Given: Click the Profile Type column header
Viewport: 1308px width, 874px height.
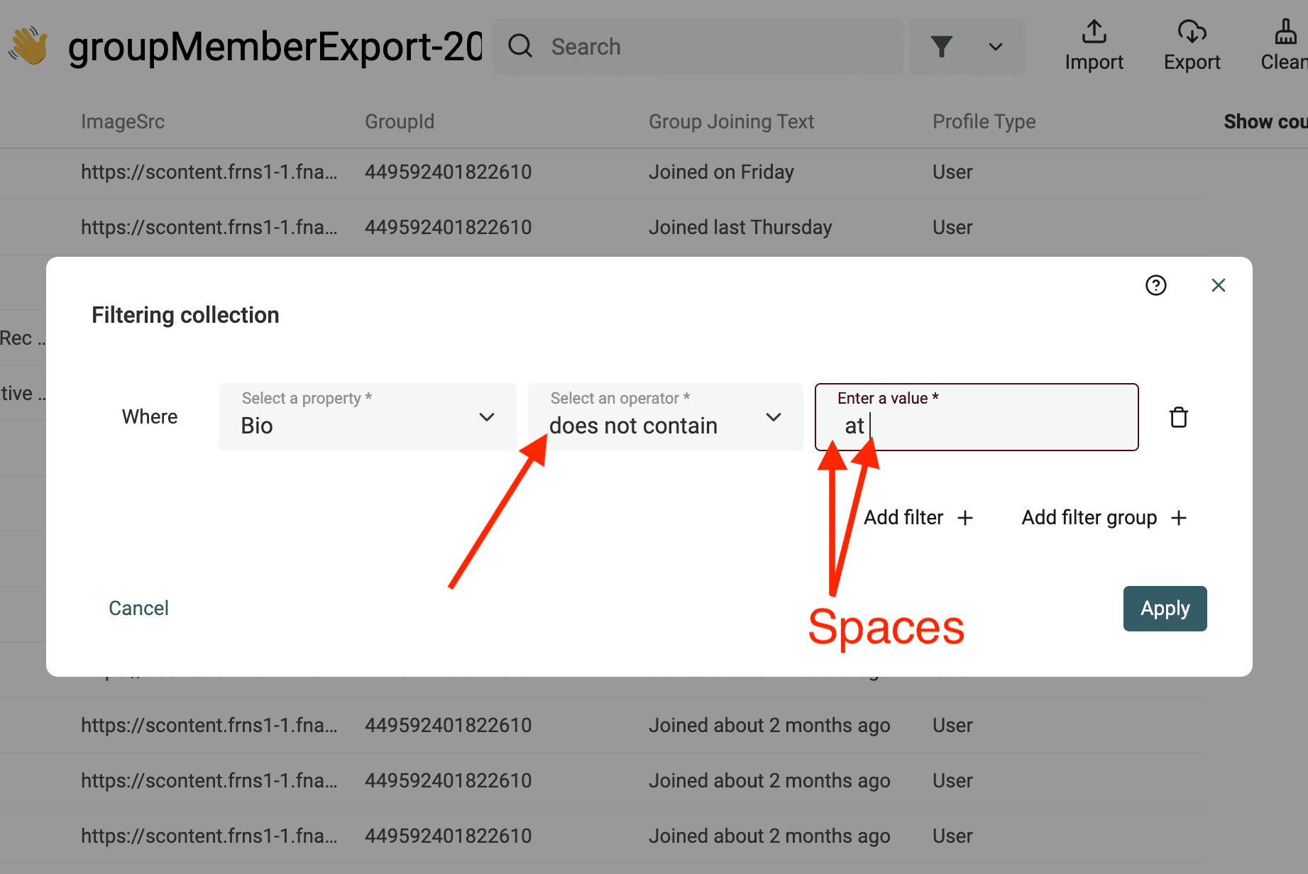Looking at the screenshot, I should pyautogui.click(x=984, y=122).
